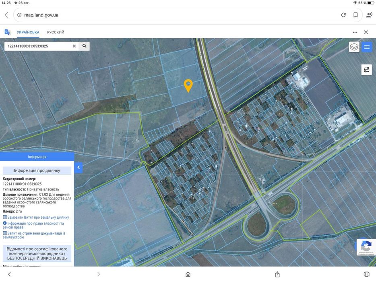Run search with the magnifier button
Viewport: 376px width, 282px height.
[x=85, y=46]
